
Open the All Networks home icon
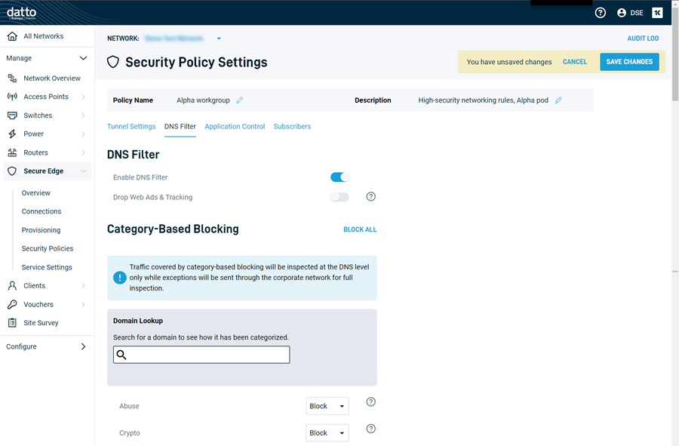tap(12, 35)
